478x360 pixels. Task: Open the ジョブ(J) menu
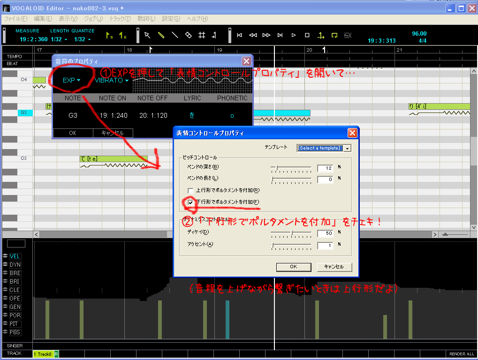click(x=93, y=19)
